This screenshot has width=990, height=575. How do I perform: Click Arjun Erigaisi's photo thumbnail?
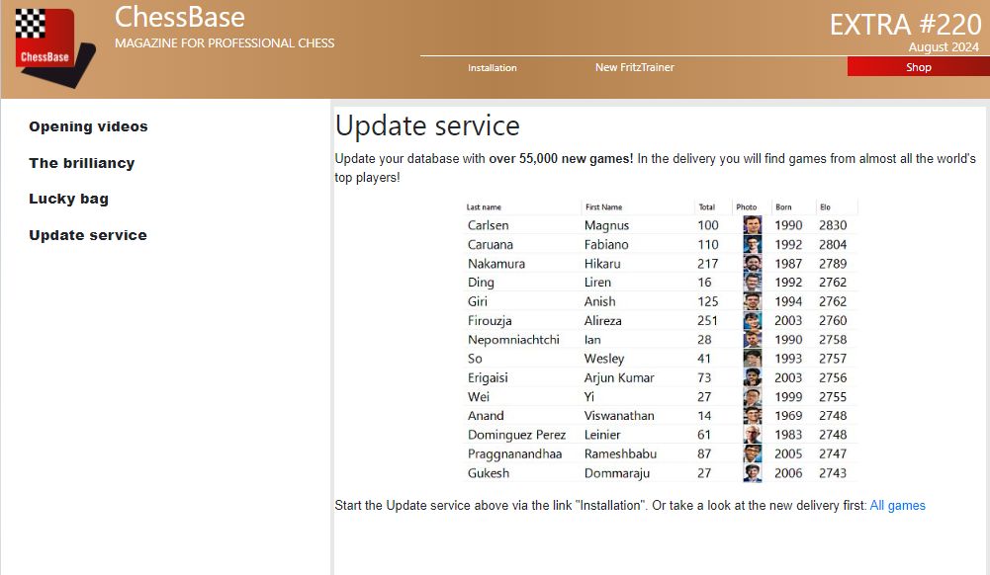[x=752, y=377]
